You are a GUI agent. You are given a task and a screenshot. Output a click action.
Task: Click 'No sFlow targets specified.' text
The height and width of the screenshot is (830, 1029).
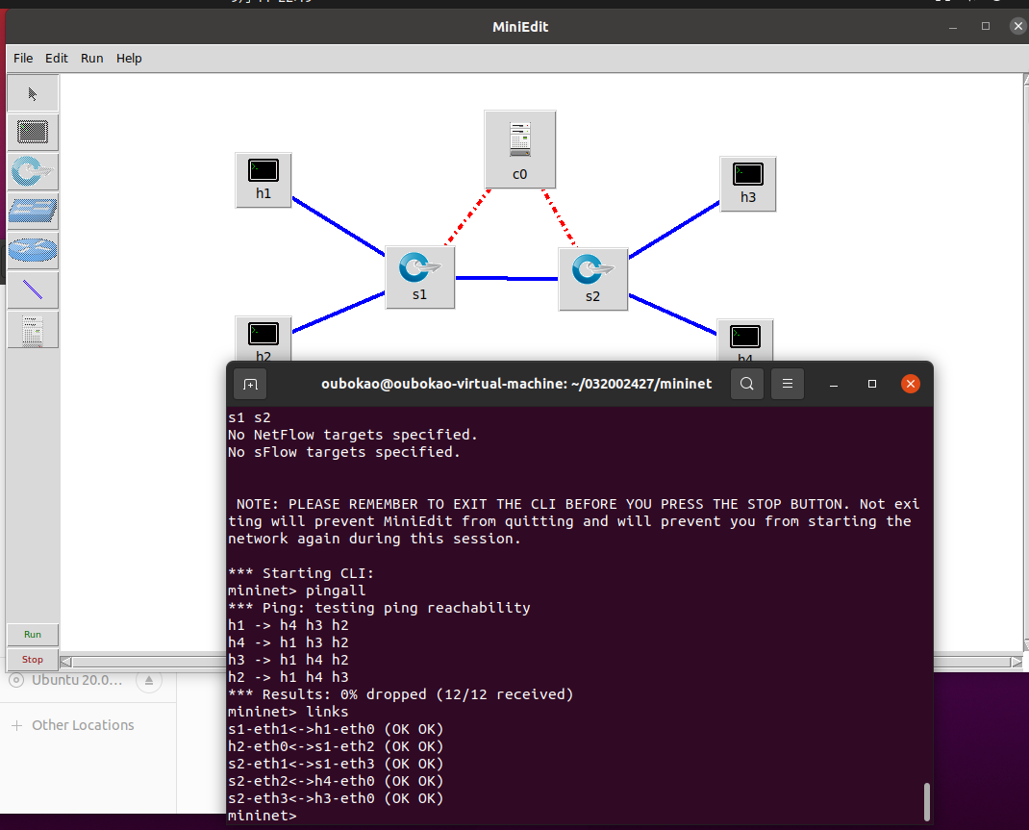(344, 452)
